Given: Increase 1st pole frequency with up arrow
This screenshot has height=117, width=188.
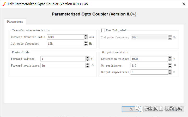Looking at the screenshot, I should 86,42.
